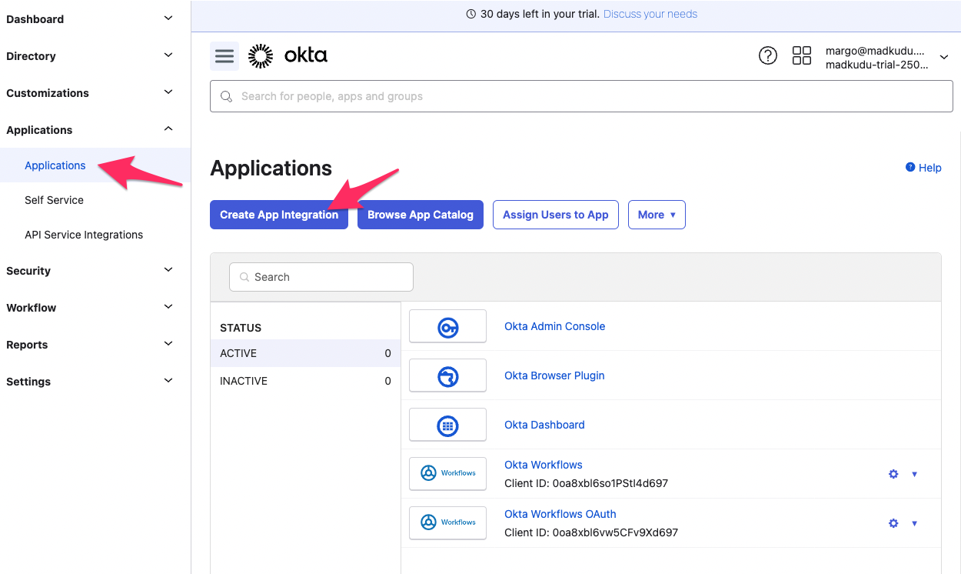Click the Okta Admin Console app icon

[x=448, y=326]
